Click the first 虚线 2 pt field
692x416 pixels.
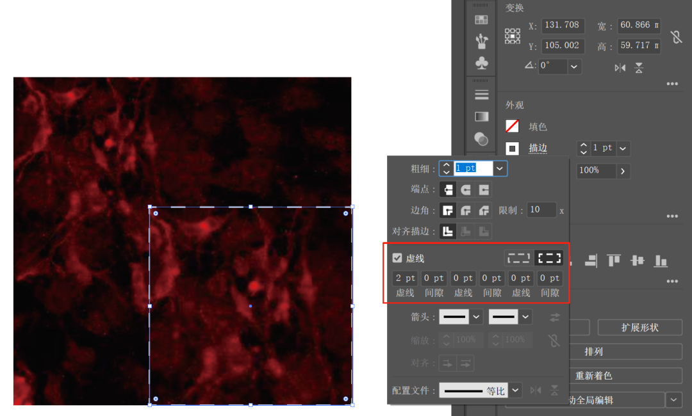pos(405,278)
